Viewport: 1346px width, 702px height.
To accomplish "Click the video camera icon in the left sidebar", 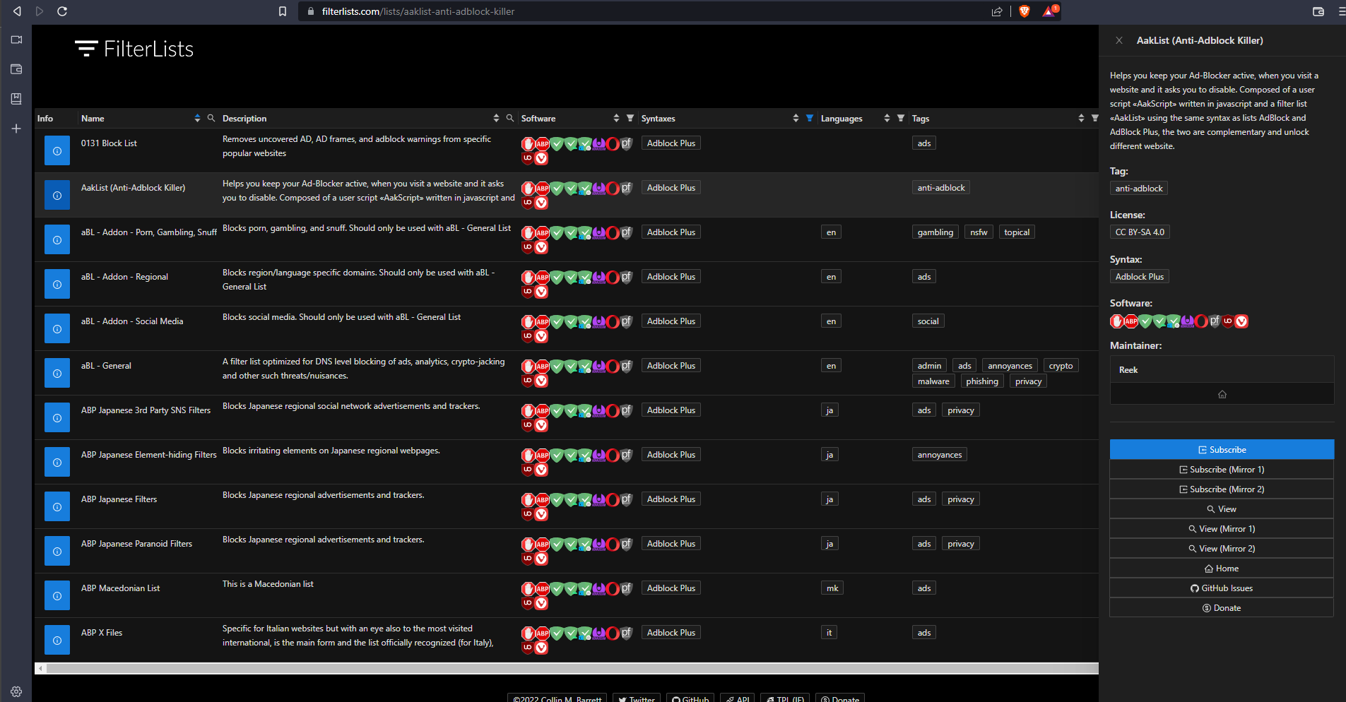I will [16, 40].
